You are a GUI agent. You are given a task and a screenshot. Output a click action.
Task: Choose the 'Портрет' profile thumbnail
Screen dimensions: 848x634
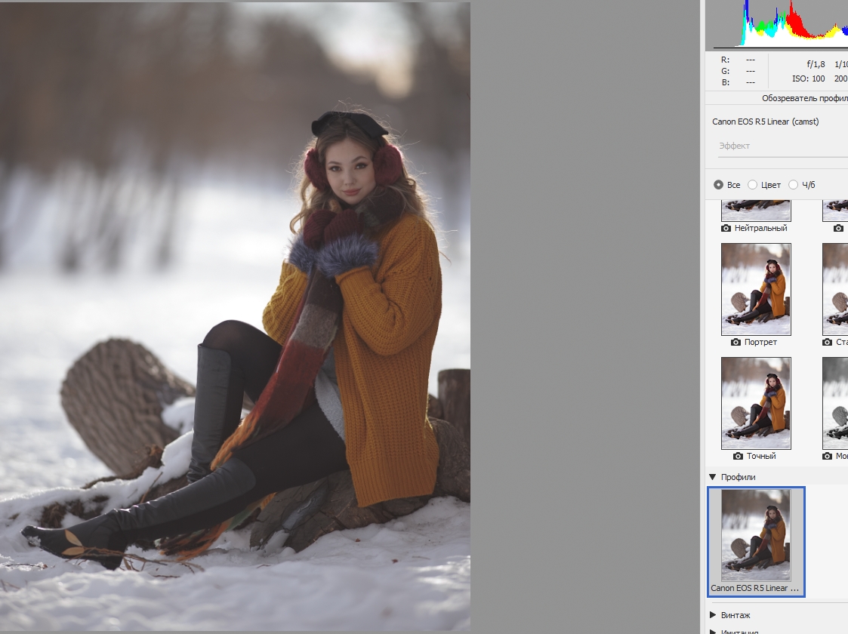pos(756,289)
